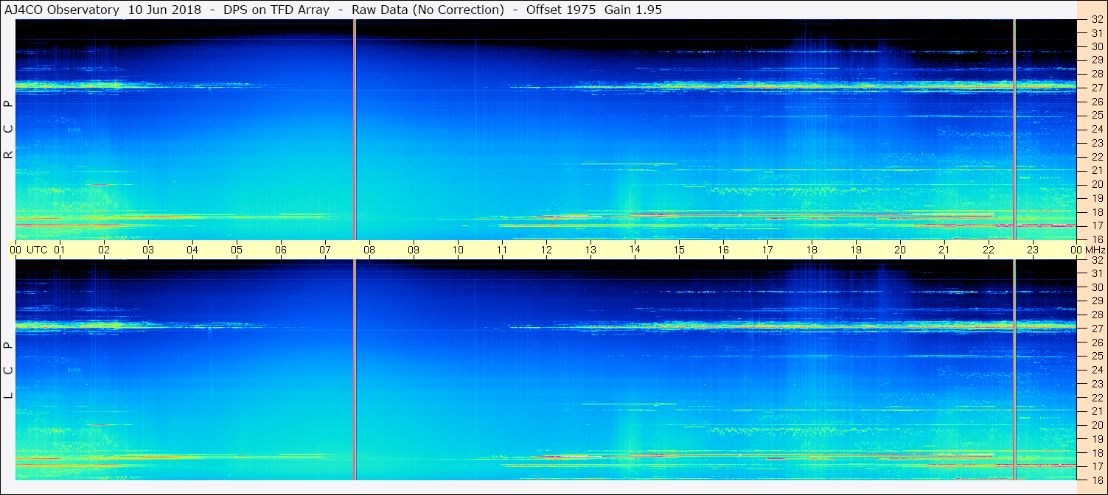Click the LCP panel vertical label
The image size is (1108, 495).
8,371
